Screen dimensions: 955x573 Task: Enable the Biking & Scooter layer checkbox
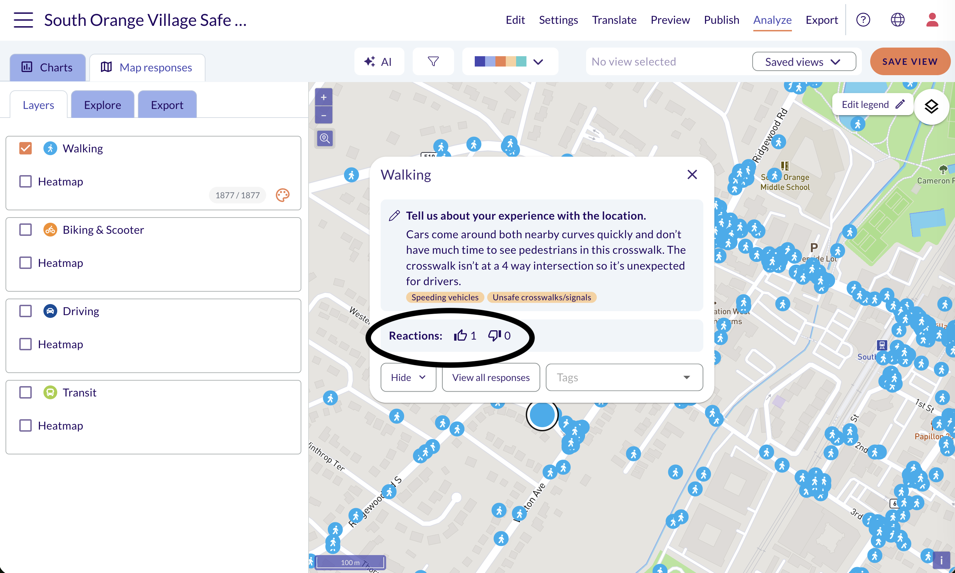pos(26,230)
